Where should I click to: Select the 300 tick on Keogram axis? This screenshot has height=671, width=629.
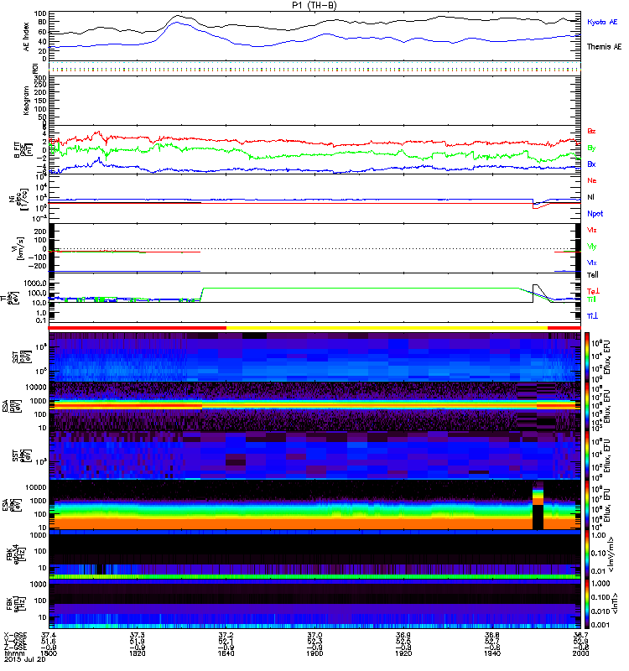[x=40, y=78]
